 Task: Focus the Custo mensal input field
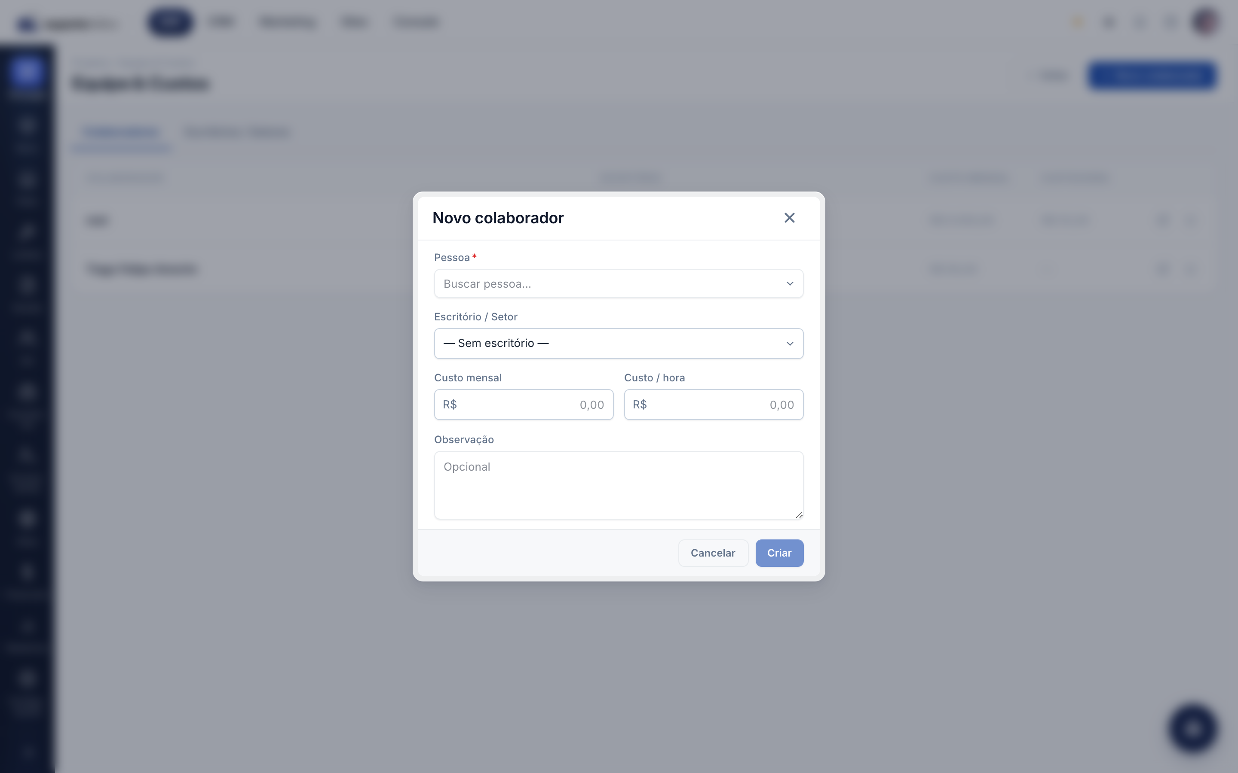click(x=523, y=405)
